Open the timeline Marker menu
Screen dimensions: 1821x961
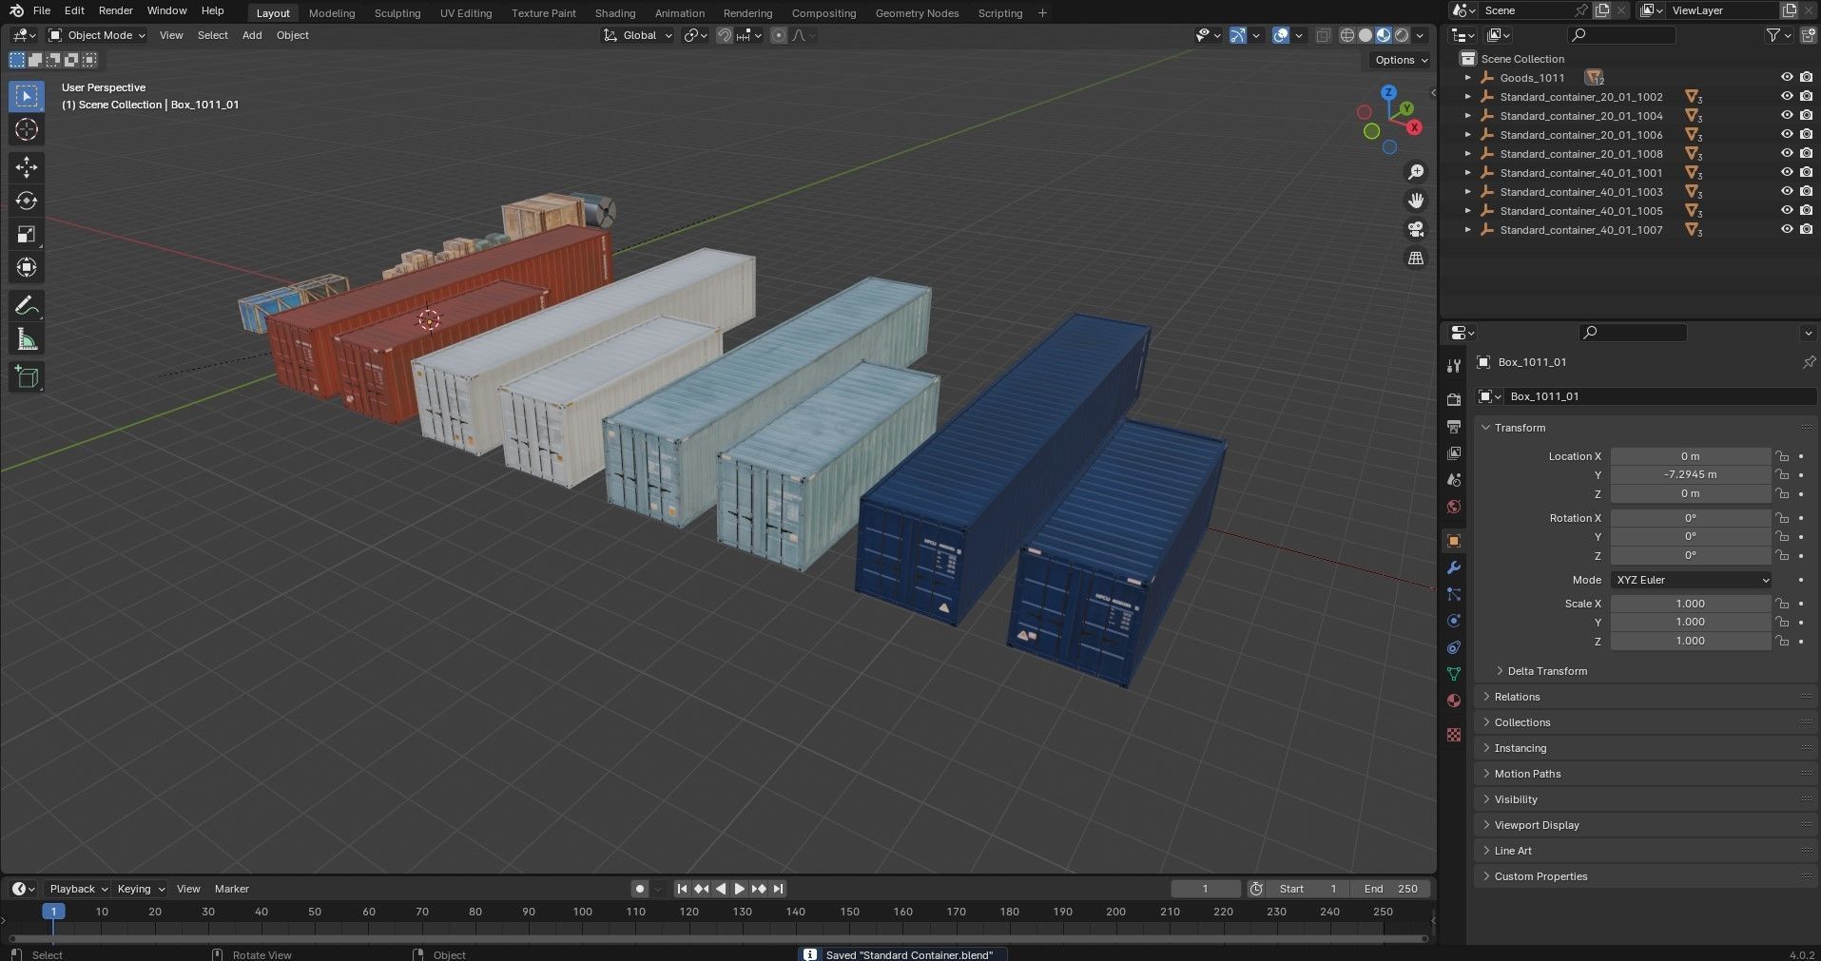(231, 889)
